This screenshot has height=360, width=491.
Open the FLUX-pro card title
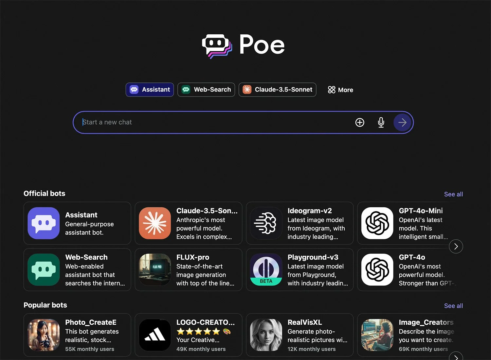193,257
